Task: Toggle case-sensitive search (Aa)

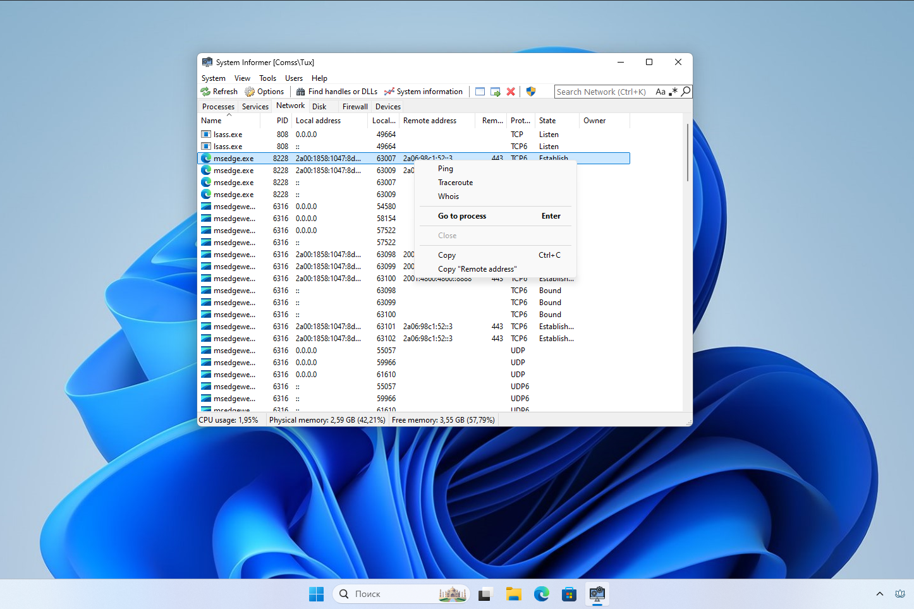Action: click(x=661, y=92)
